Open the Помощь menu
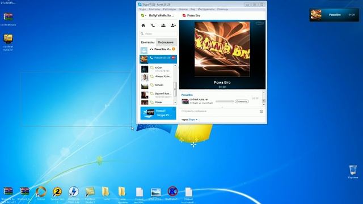 (222, 9)
